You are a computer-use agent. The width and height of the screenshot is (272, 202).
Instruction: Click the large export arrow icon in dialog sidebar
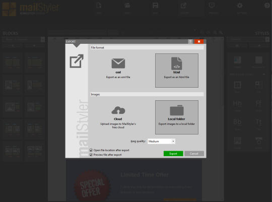click(77, 61)
